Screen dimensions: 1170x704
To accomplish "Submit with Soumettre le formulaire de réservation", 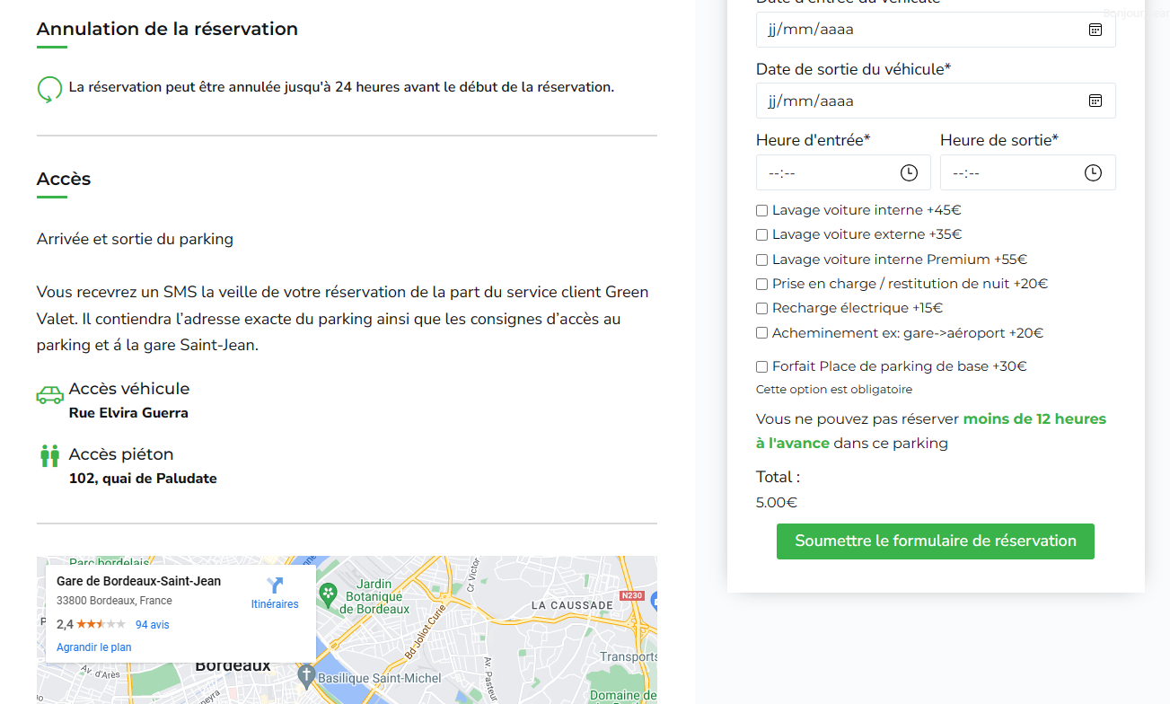I will coord(935,541).
